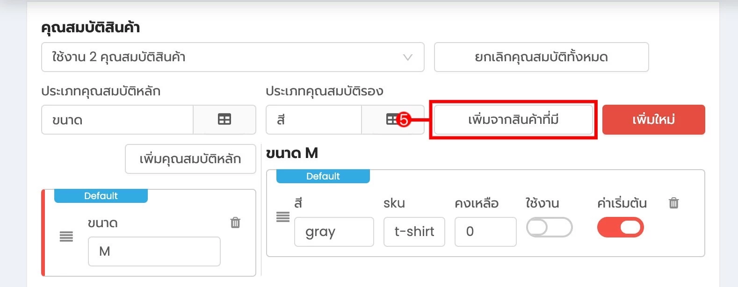Delete the ขนาด M attribute with trash icon

pos(235,222)
